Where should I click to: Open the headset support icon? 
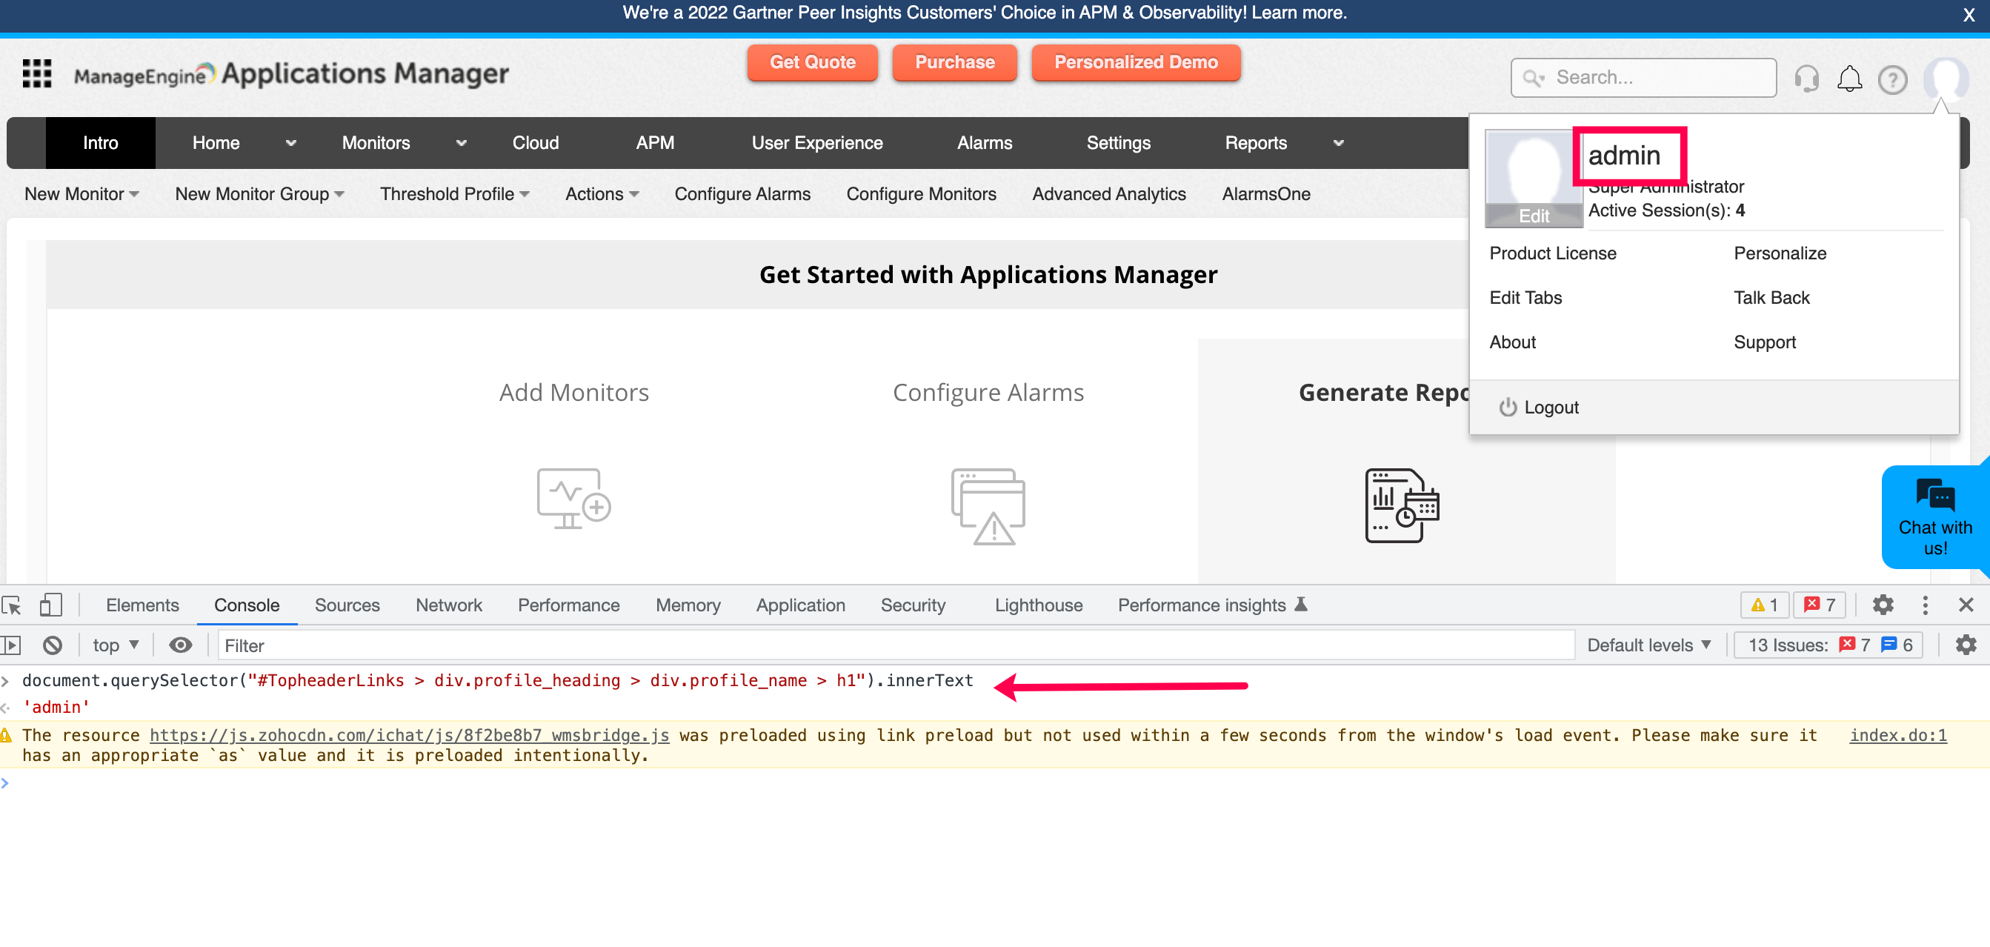point(1806,78)
